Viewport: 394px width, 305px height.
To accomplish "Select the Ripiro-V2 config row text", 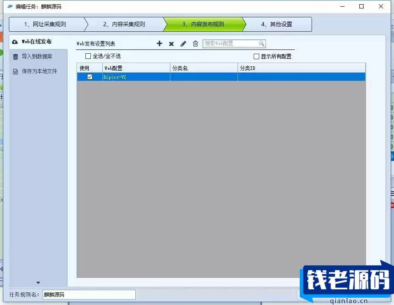I will [115, 77].
